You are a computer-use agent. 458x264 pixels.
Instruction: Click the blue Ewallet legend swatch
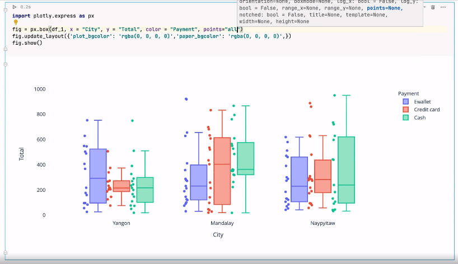click(406, 102)
